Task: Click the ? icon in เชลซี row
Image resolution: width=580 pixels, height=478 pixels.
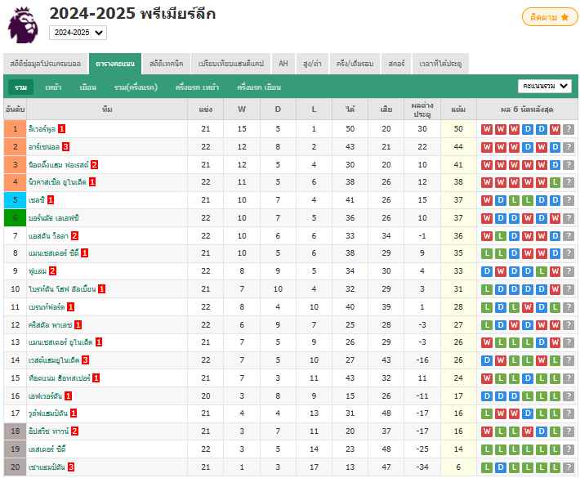Action: tap(569, 200)
